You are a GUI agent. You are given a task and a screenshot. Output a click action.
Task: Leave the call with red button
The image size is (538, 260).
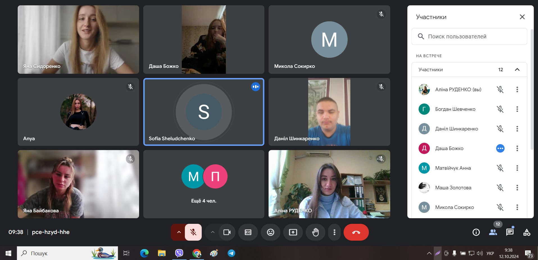pyautogui.click(x=356, y=232)
